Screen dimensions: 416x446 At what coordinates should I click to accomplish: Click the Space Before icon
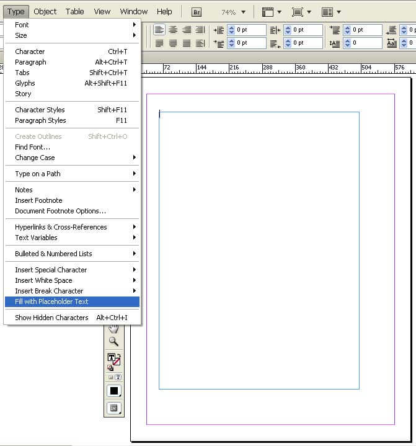click(x=334, y=30)
